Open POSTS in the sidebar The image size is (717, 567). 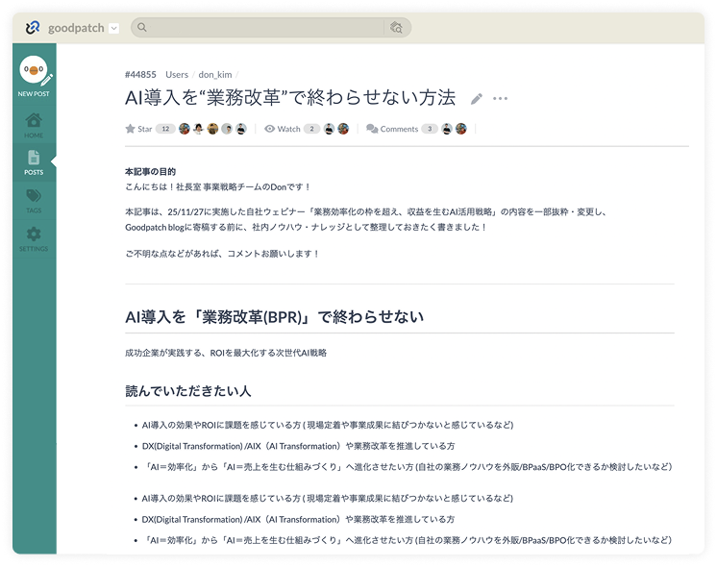click(x=34, y=162)
